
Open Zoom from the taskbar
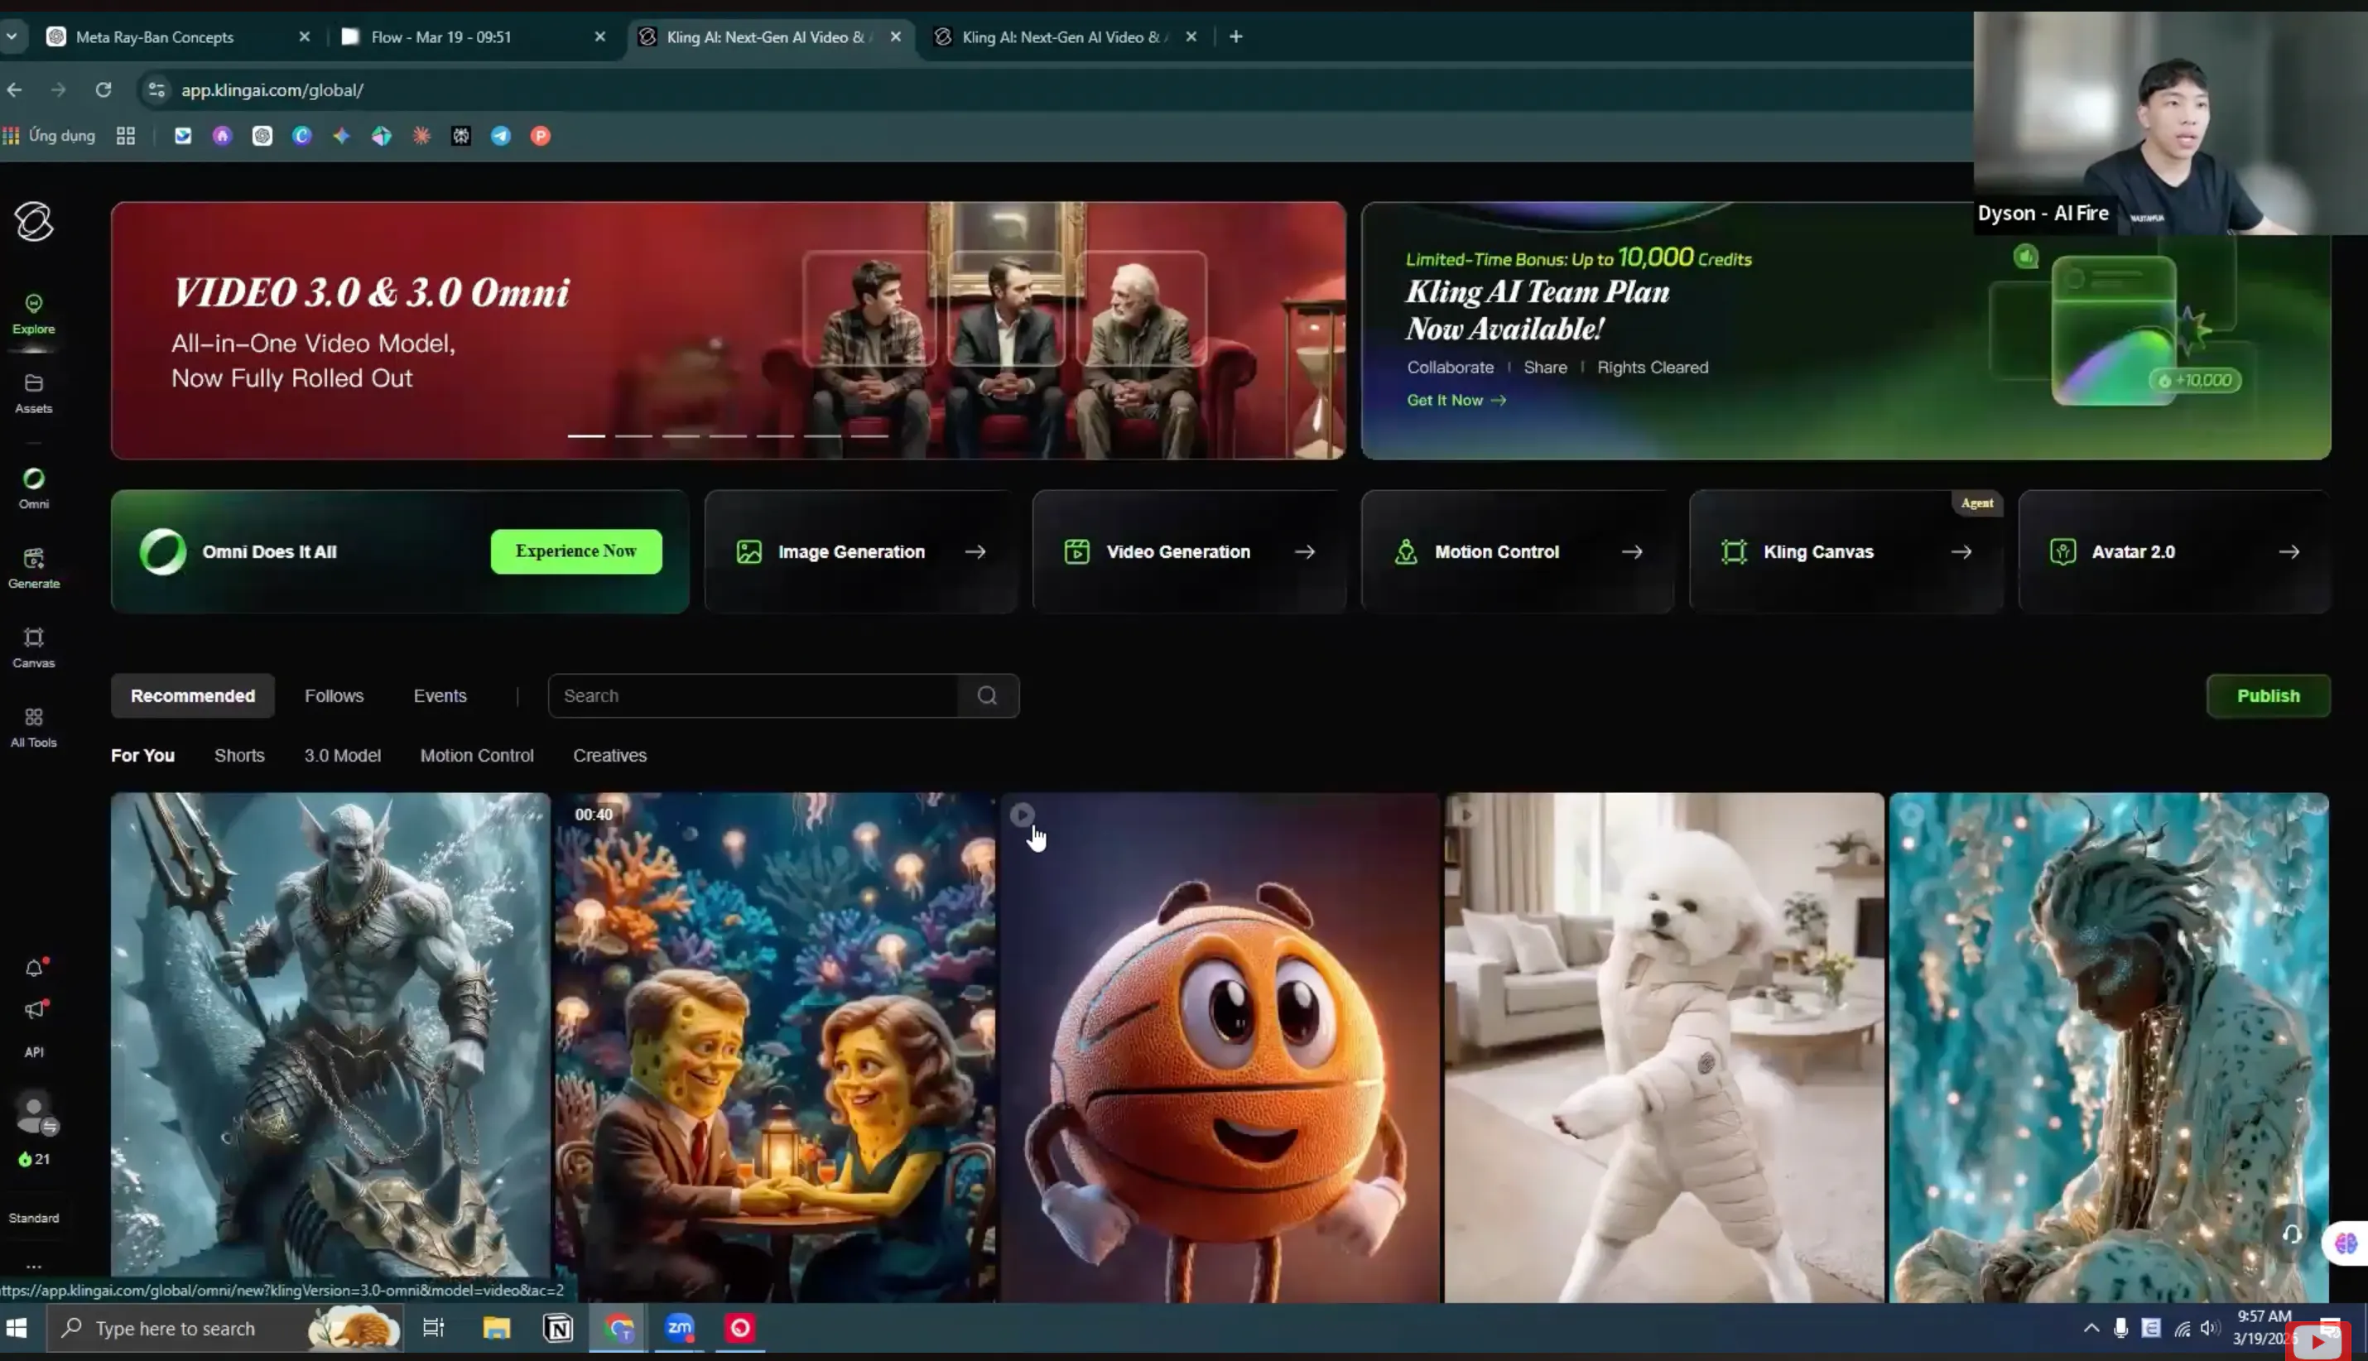coord(680,1328)
